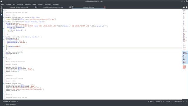Open the Справка menu
Viewport: 188px width, 106px height.
(56, 4)
